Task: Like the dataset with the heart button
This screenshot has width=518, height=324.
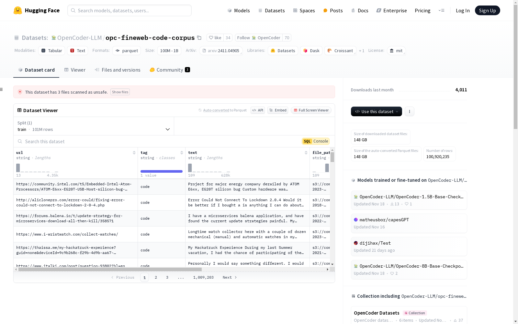Action: [x=215, y=38]
